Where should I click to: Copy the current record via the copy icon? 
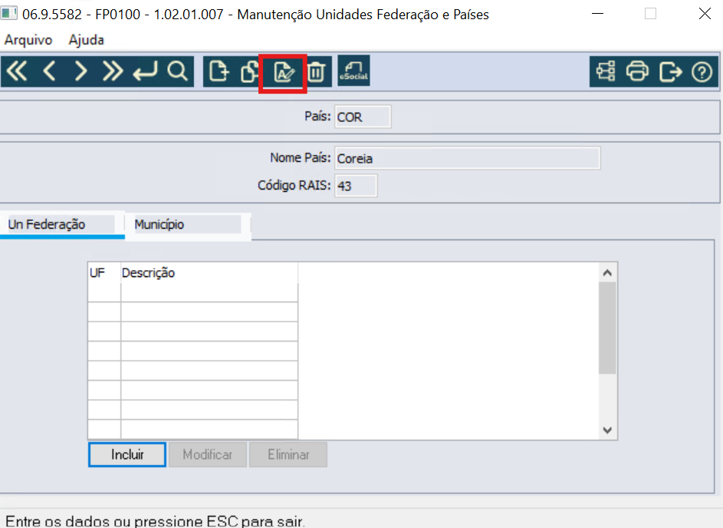click(x=249, y=71)
